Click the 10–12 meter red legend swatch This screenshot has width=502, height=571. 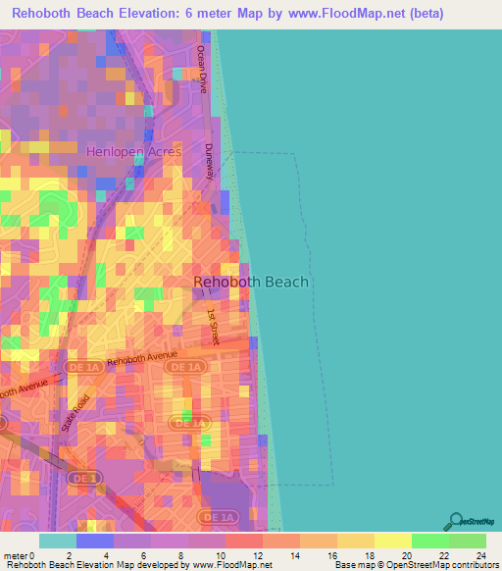point(244,542)
